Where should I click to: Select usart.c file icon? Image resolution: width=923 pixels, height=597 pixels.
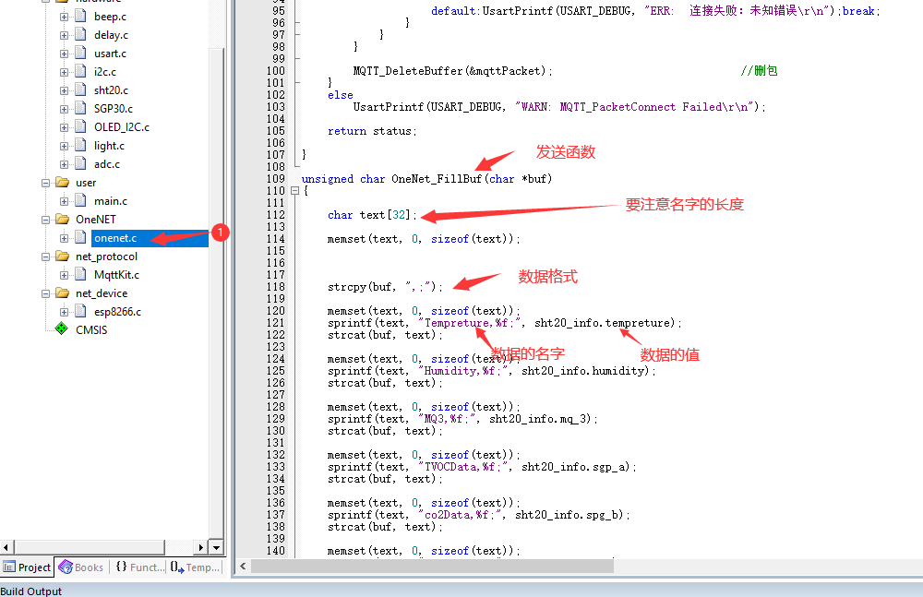[x=80, y=53]
